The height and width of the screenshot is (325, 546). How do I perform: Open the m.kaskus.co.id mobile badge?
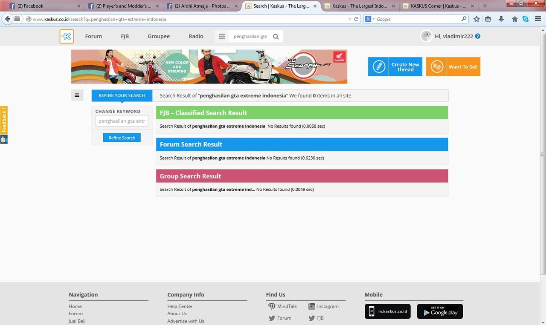click(x=387, y=311)
